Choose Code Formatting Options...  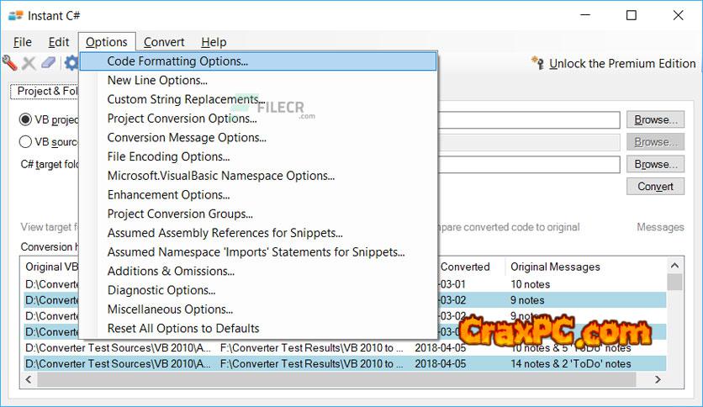click(x=258, y=61)
